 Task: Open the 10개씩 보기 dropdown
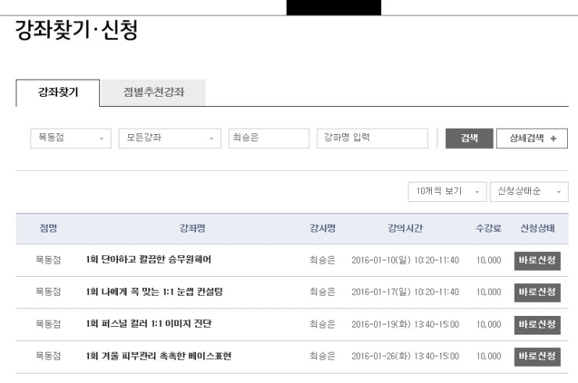pyautogui.click(x=447, y=192)
